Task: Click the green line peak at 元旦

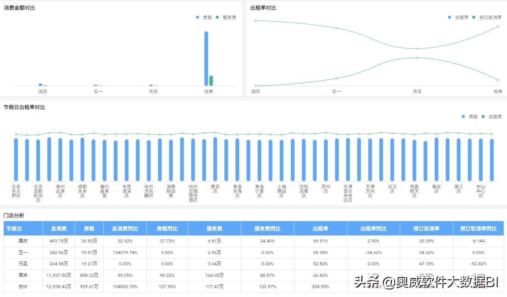Action: tap(417, 58)
